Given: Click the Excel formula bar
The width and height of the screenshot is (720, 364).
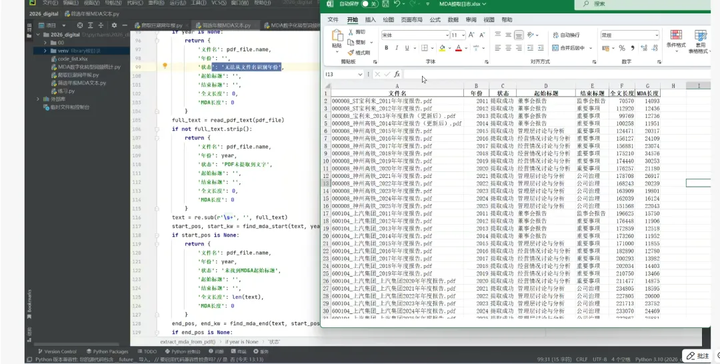Looking at the screenshot, I should pyautogui.click(x=557, y=75).
